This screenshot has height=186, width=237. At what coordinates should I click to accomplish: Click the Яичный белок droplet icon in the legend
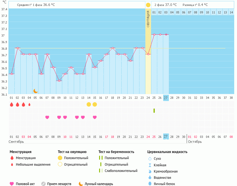click(x=150, y=184)
